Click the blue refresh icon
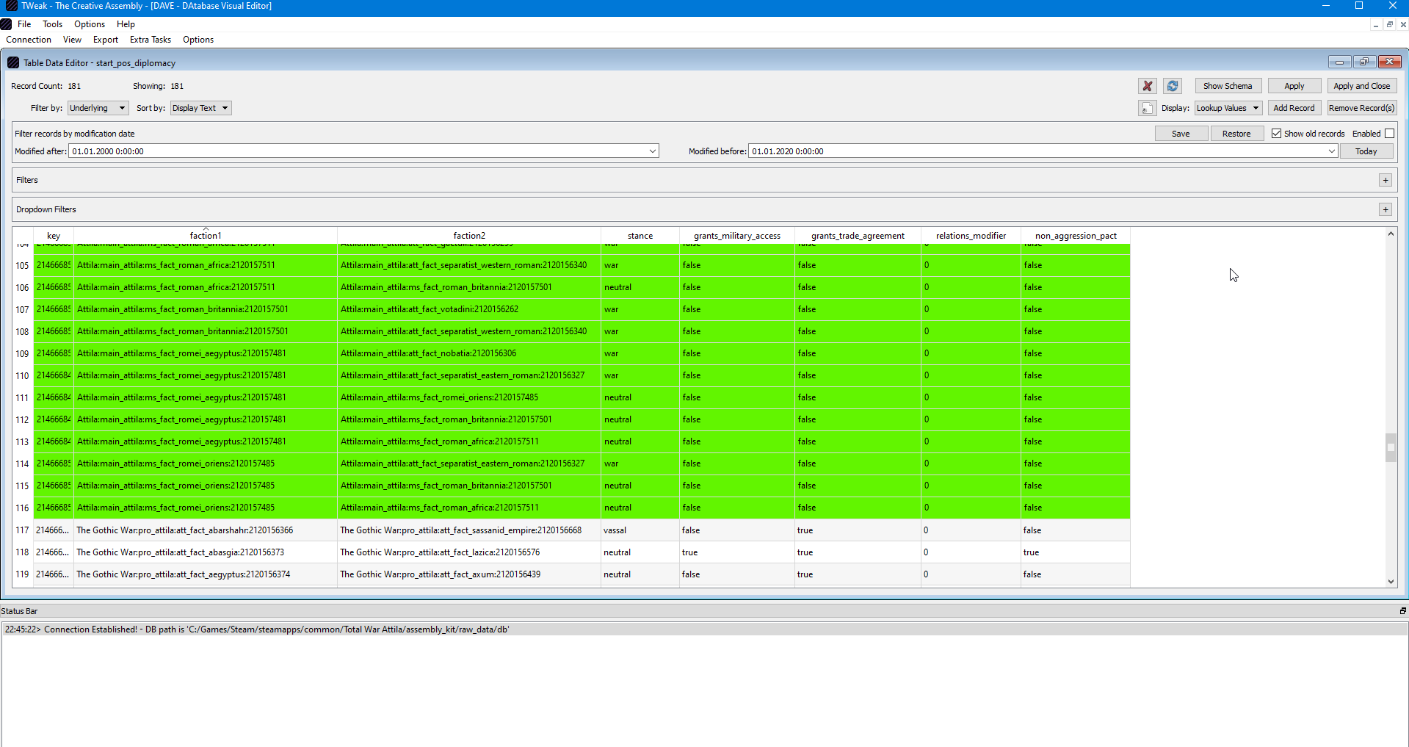The height and width of the screenshot is (747, 1409). point(1173,86)
